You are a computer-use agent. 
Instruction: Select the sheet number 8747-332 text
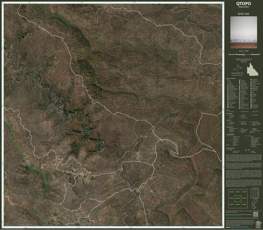pos(243,14)
